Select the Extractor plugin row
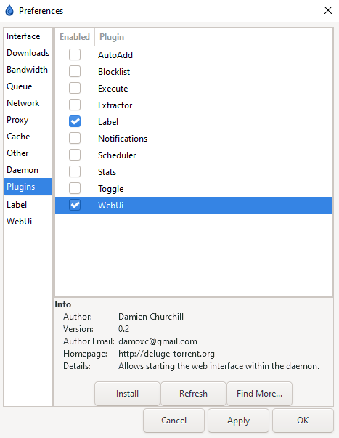This screenshot has width=339, height=438. click(x=194, y=105)
